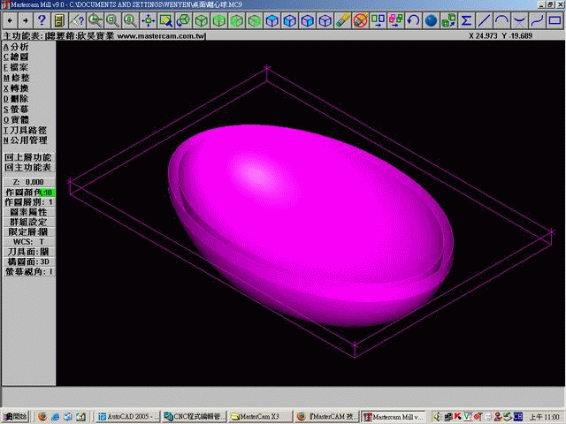Open the A 分析 menu
The height and width of the screenshot is (424, 566).
16,47
